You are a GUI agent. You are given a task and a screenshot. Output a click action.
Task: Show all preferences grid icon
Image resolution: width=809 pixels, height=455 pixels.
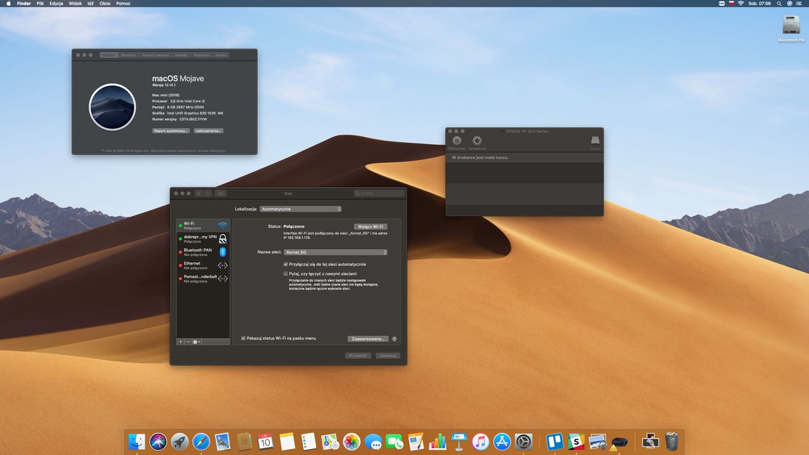coord(220,193)
